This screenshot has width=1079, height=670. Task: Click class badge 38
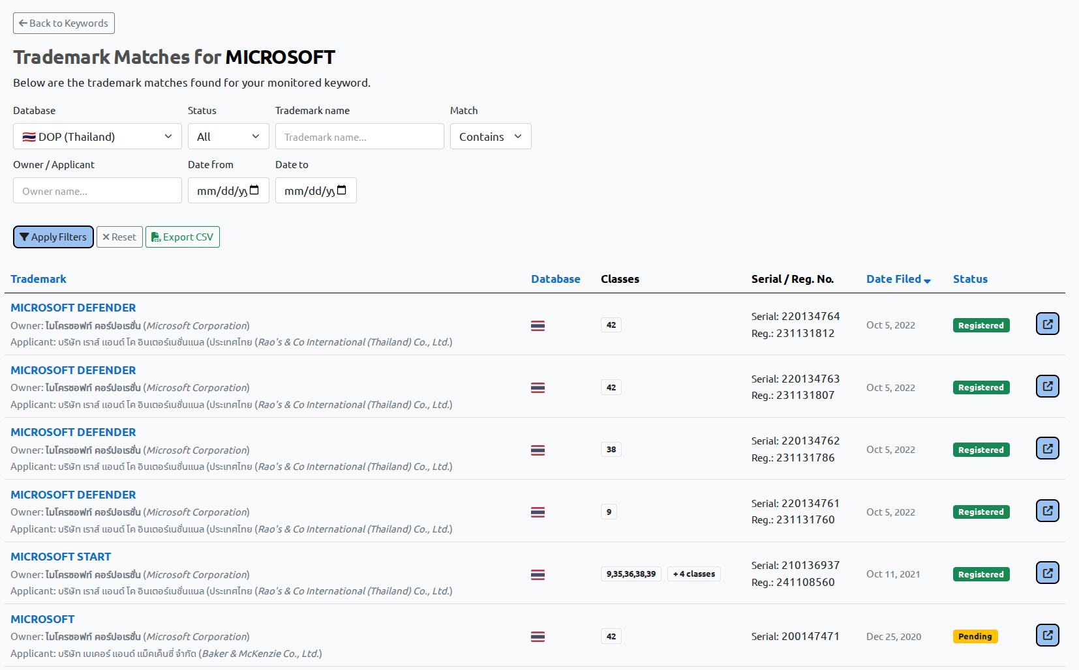click(611, 449)
